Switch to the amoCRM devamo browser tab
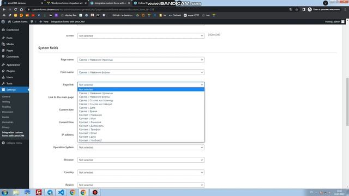 coord(22,3)
